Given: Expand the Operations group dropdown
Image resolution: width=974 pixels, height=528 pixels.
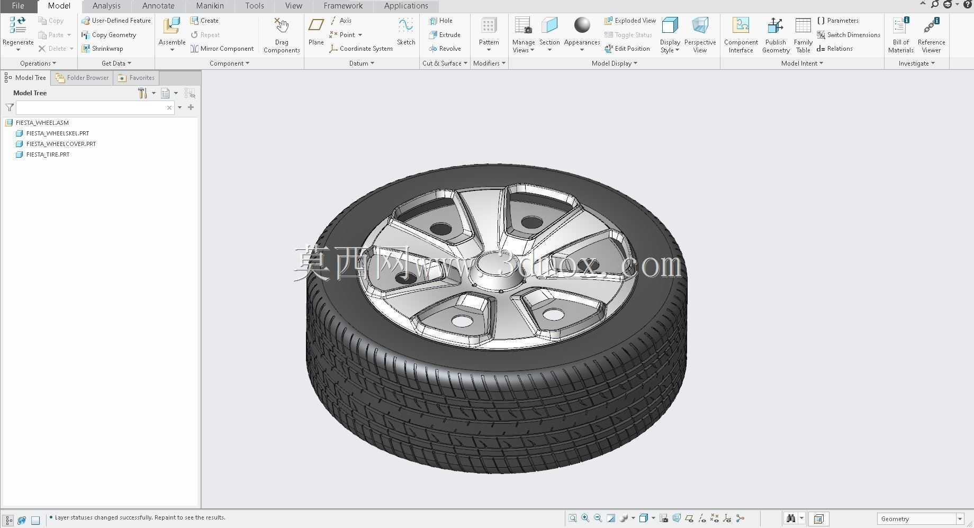Looking at the screenshot, I should [38, 63].
